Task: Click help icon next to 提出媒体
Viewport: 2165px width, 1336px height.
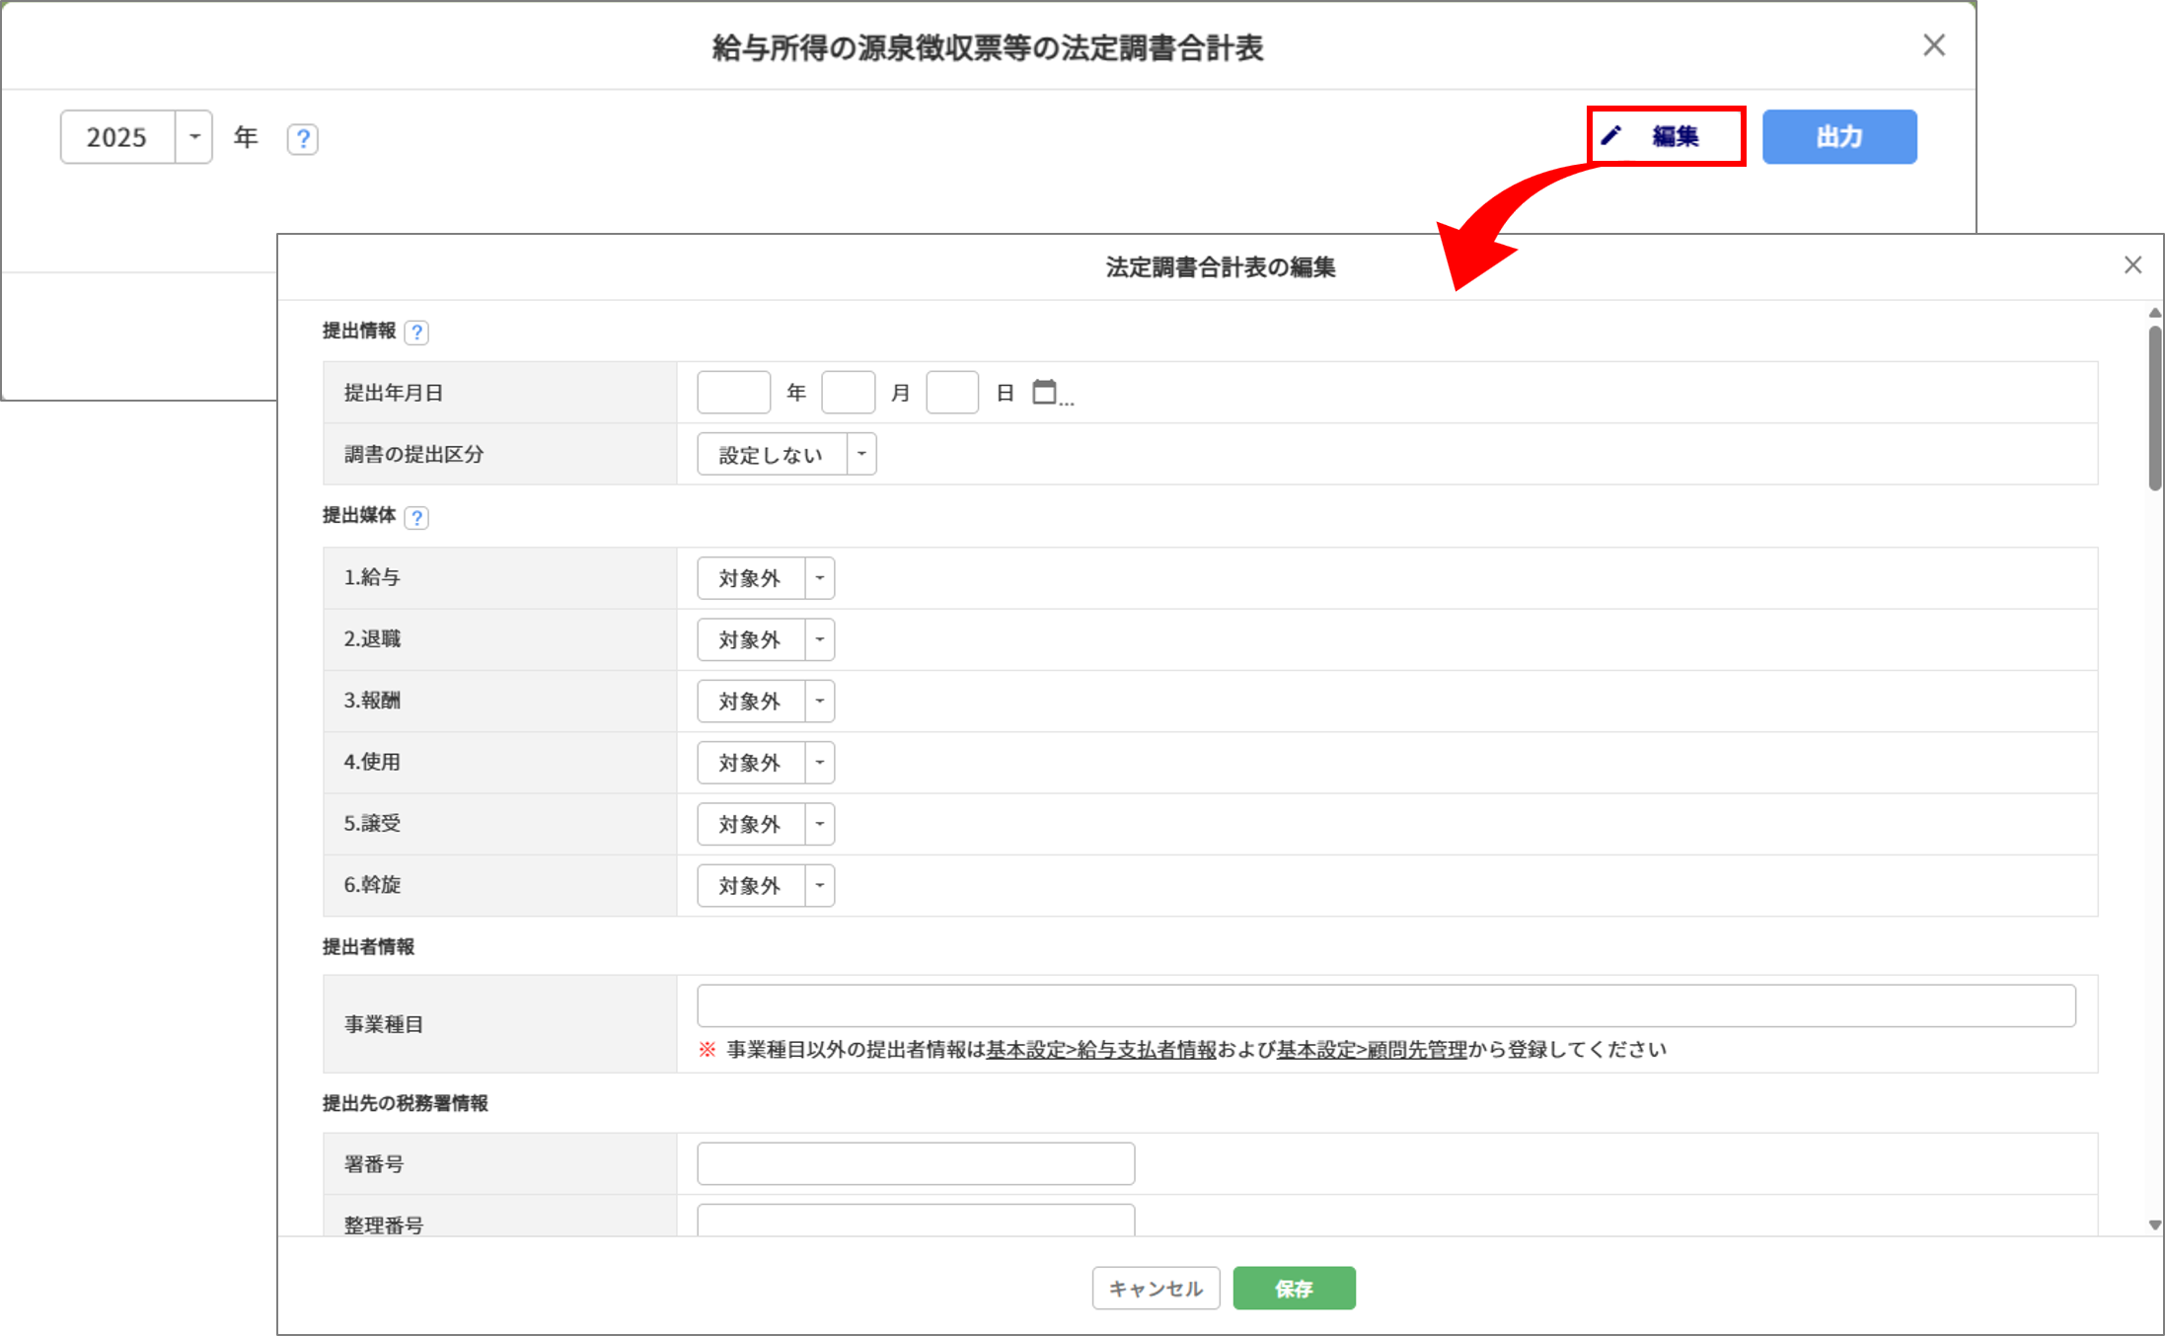Action: [x=416, y=517]
